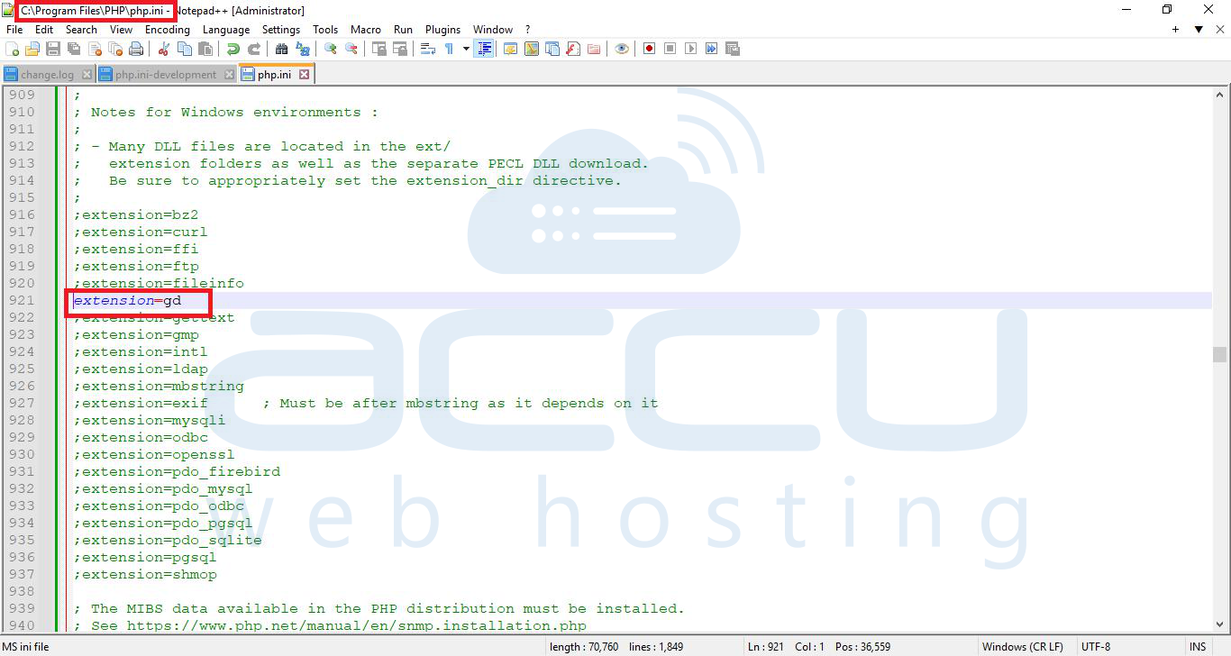The image size is (1231, 656).
Task: Print the current php.ini file
Action: [x=136, y=49]
